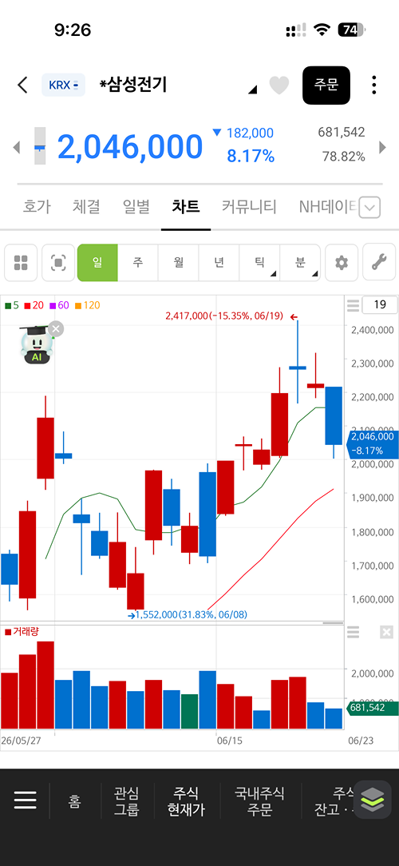
Task: Add 삼성전기 to favorites with heart icon
Action: (279, 85)
